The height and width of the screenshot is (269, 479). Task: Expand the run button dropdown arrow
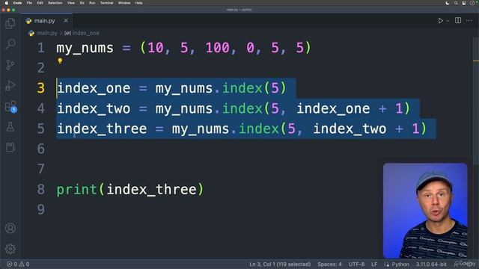[448, 21]
